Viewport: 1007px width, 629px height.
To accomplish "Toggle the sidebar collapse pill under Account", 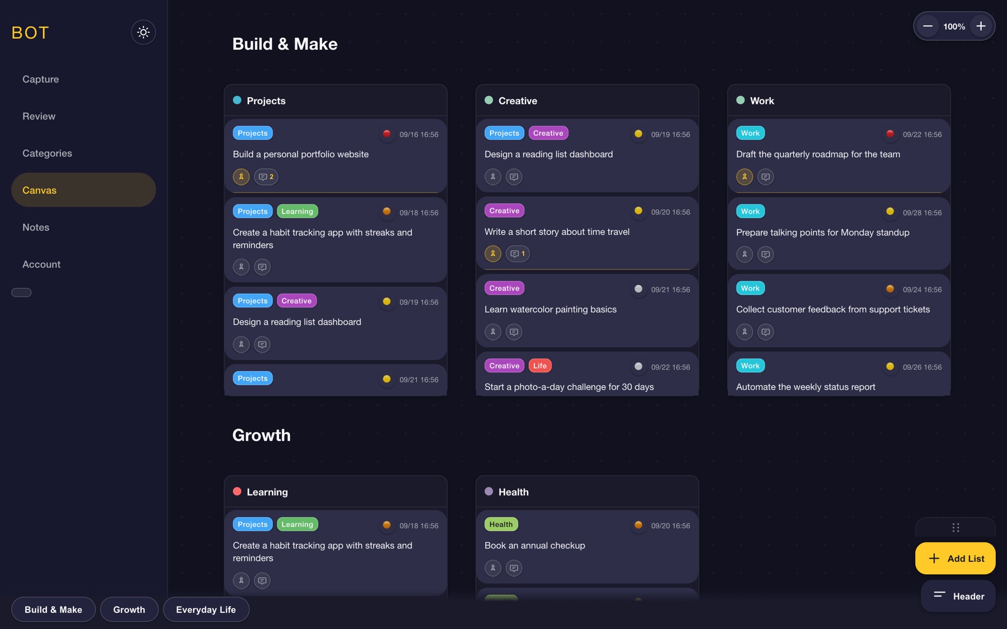I will tap(21, 292).
